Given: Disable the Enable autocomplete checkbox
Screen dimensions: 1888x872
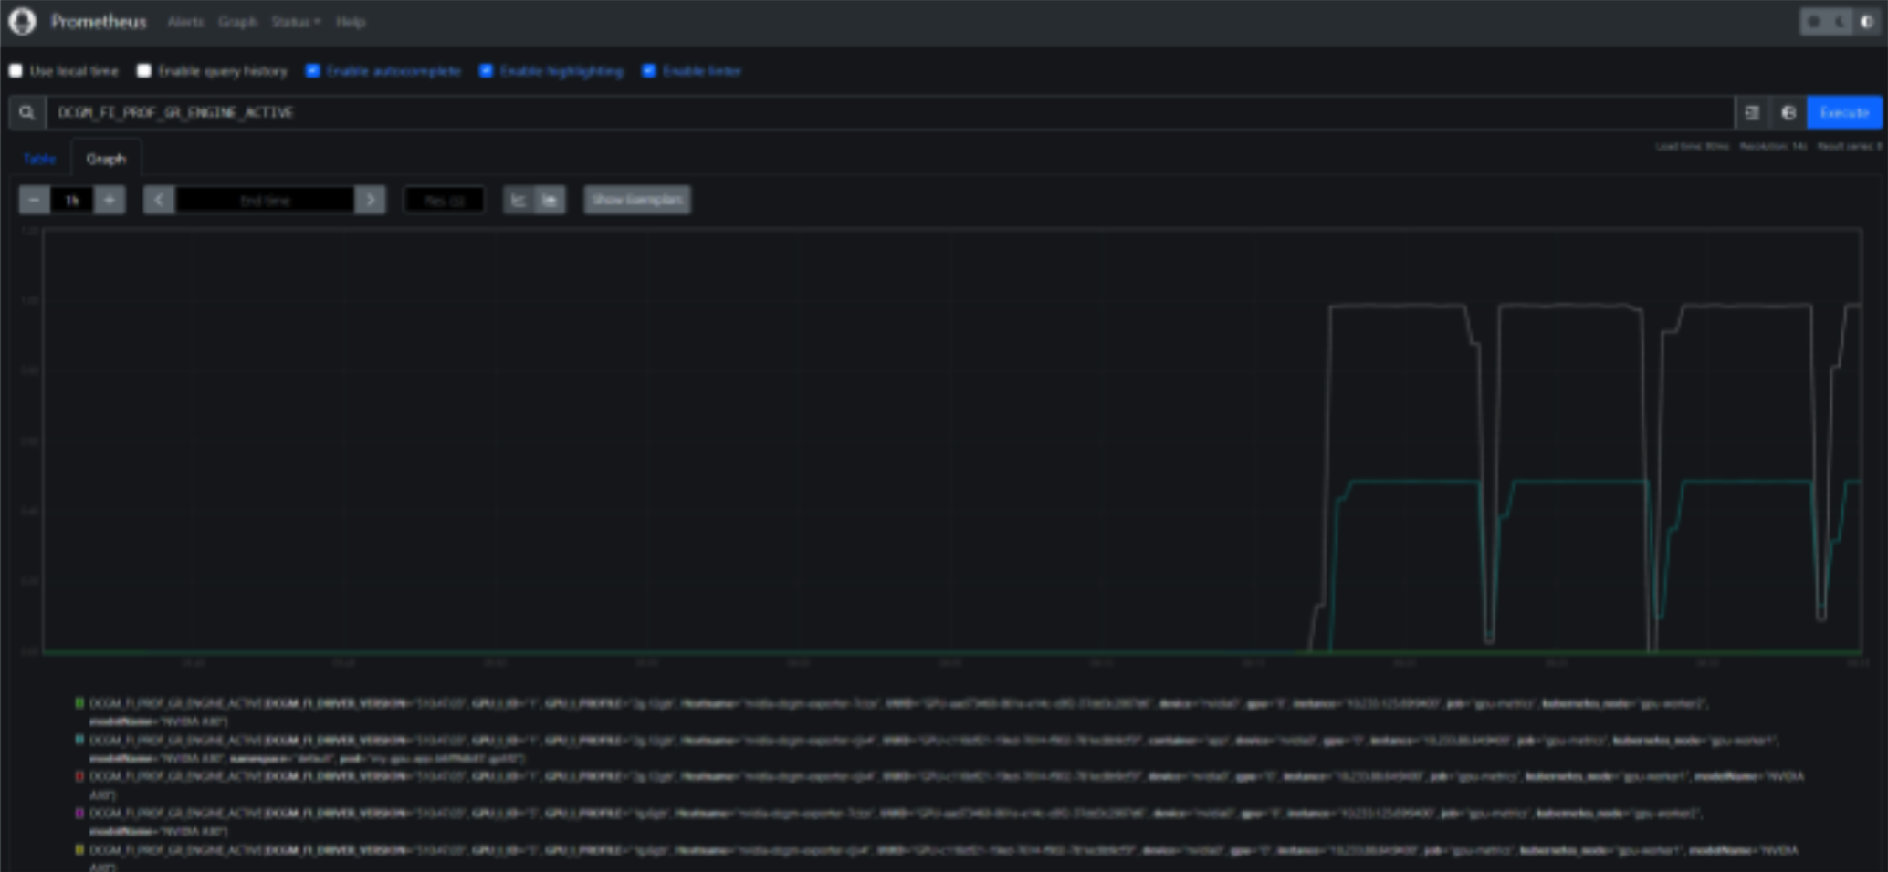Looking at the screenshot, I should pyautogui.click(x=313, y=71).
